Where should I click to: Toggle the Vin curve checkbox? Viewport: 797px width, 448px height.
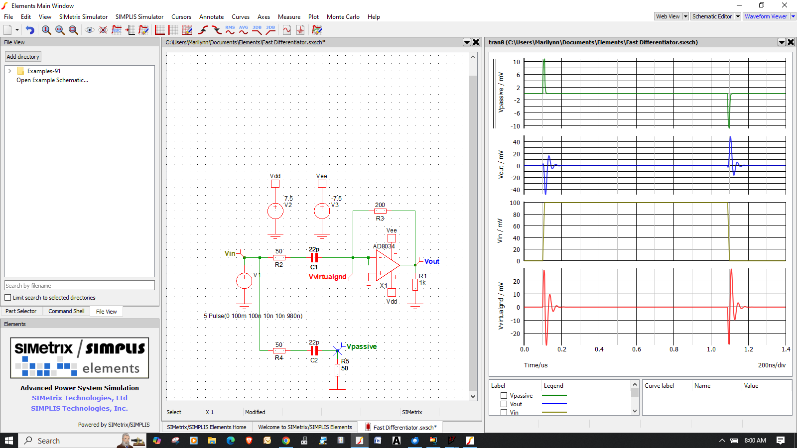point(504,412)
